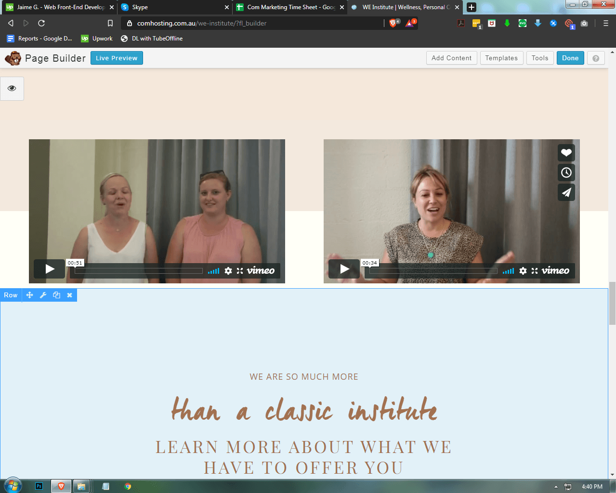616x493 pixels.
Task: Open the Add Content panel
Action: pyautogui.click(x=452, y=58)
